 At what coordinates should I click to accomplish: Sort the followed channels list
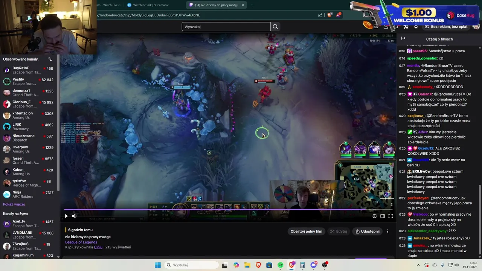coord(50,59)
